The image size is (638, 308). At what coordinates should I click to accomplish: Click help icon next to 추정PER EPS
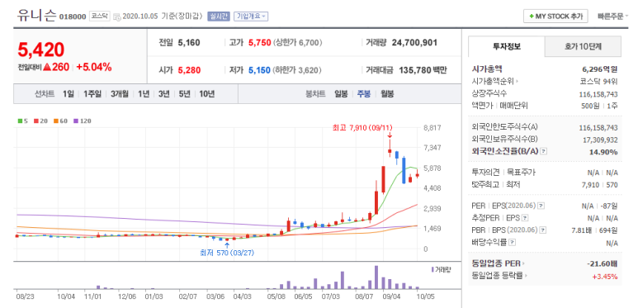(x=525, y=218)
